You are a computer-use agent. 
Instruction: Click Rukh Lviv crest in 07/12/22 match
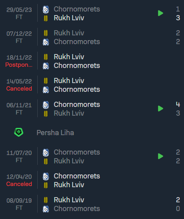click(x=46, y=33)
